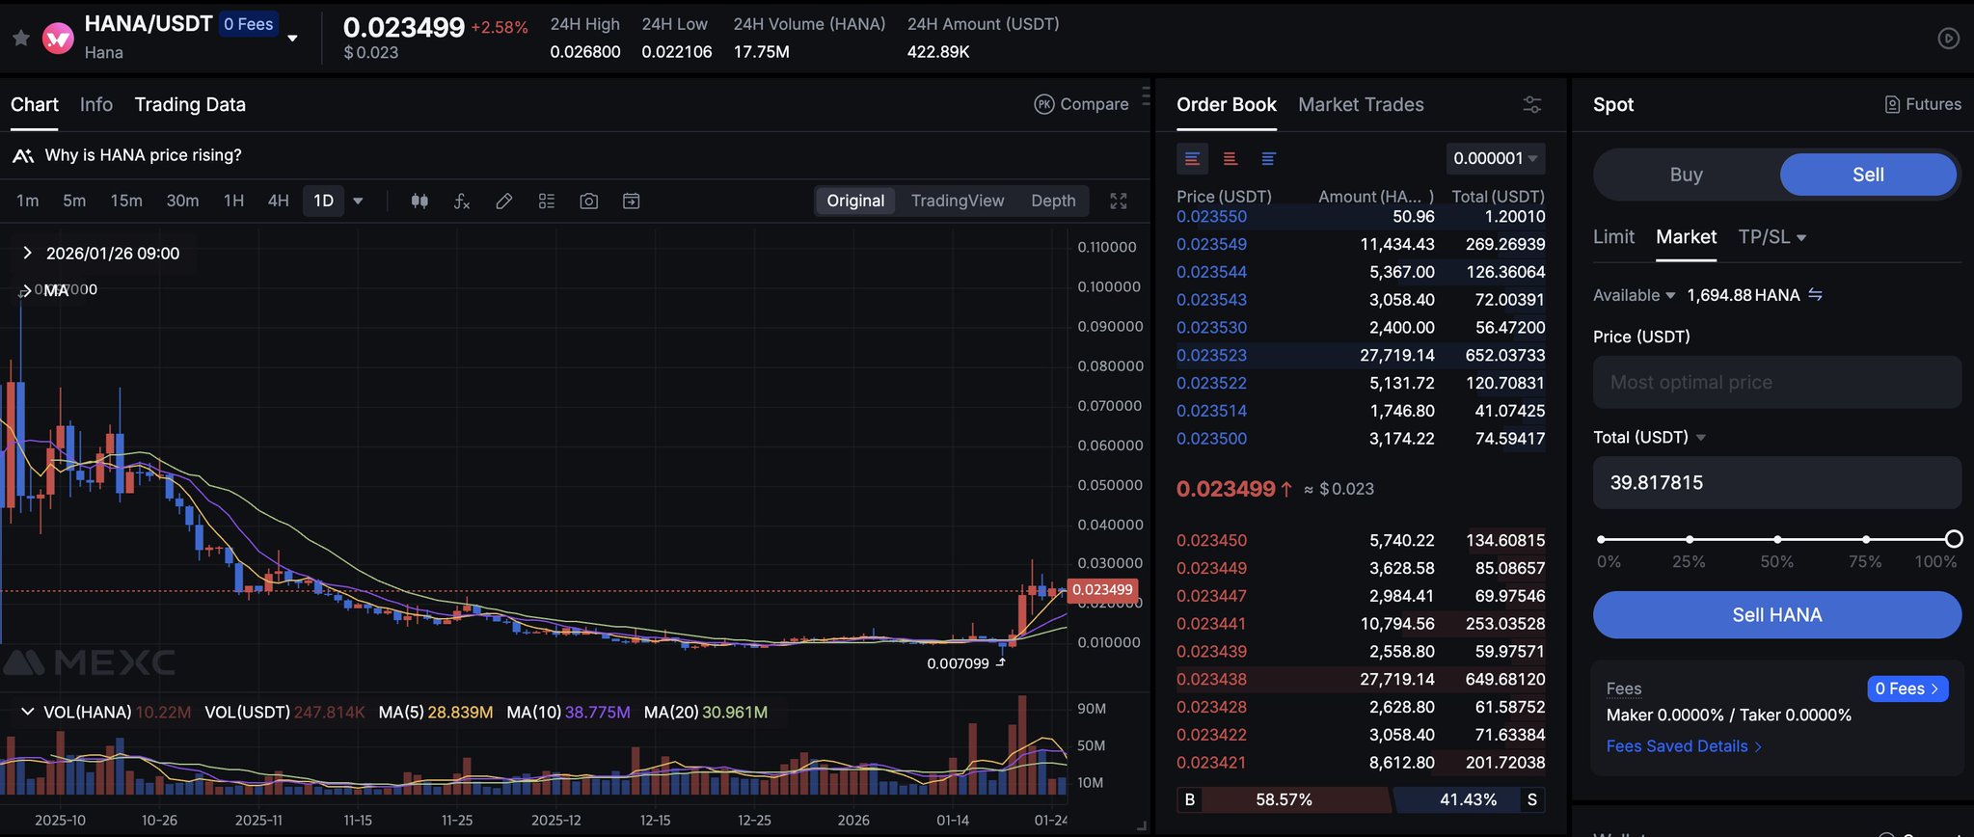Select the pencil drawing tool icon
Image resolution: width=1974 pixels, height=837 pixels.
click(x=504, y=201)
